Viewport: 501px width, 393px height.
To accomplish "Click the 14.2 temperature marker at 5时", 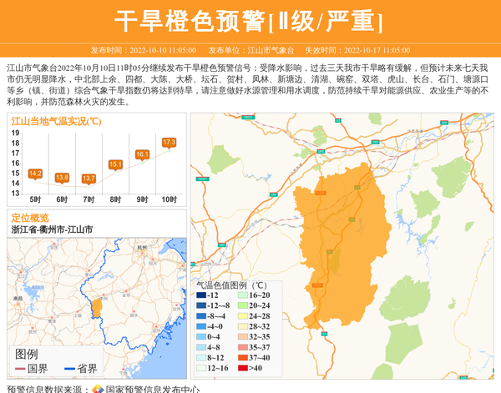I will [x=35, y=174].
